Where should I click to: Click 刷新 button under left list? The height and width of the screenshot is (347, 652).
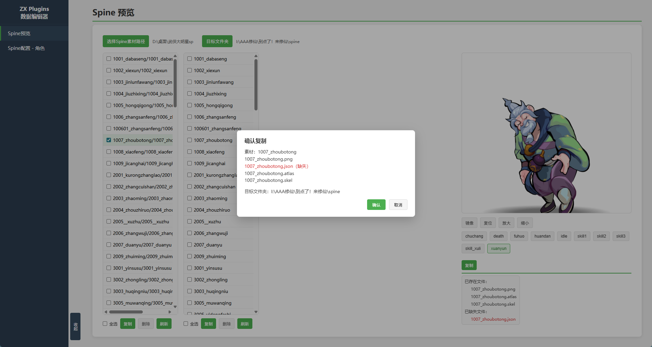tap(164, 324)
